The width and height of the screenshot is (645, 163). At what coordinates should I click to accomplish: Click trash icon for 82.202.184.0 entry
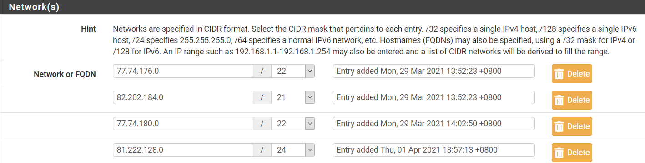(x=559, y=100)
